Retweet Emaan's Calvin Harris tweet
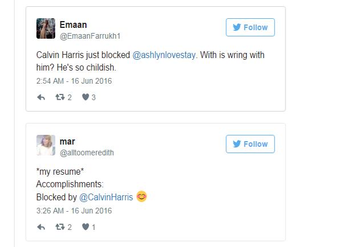Viewport: 342px width, 247px height. coord(59,97)
